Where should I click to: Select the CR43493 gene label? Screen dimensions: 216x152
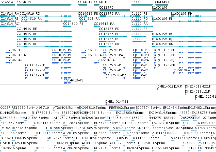coord(162,2)
